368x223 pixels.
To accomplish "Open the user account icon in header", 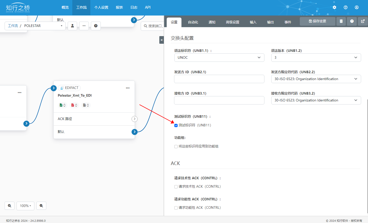I will tap(357, 7).
